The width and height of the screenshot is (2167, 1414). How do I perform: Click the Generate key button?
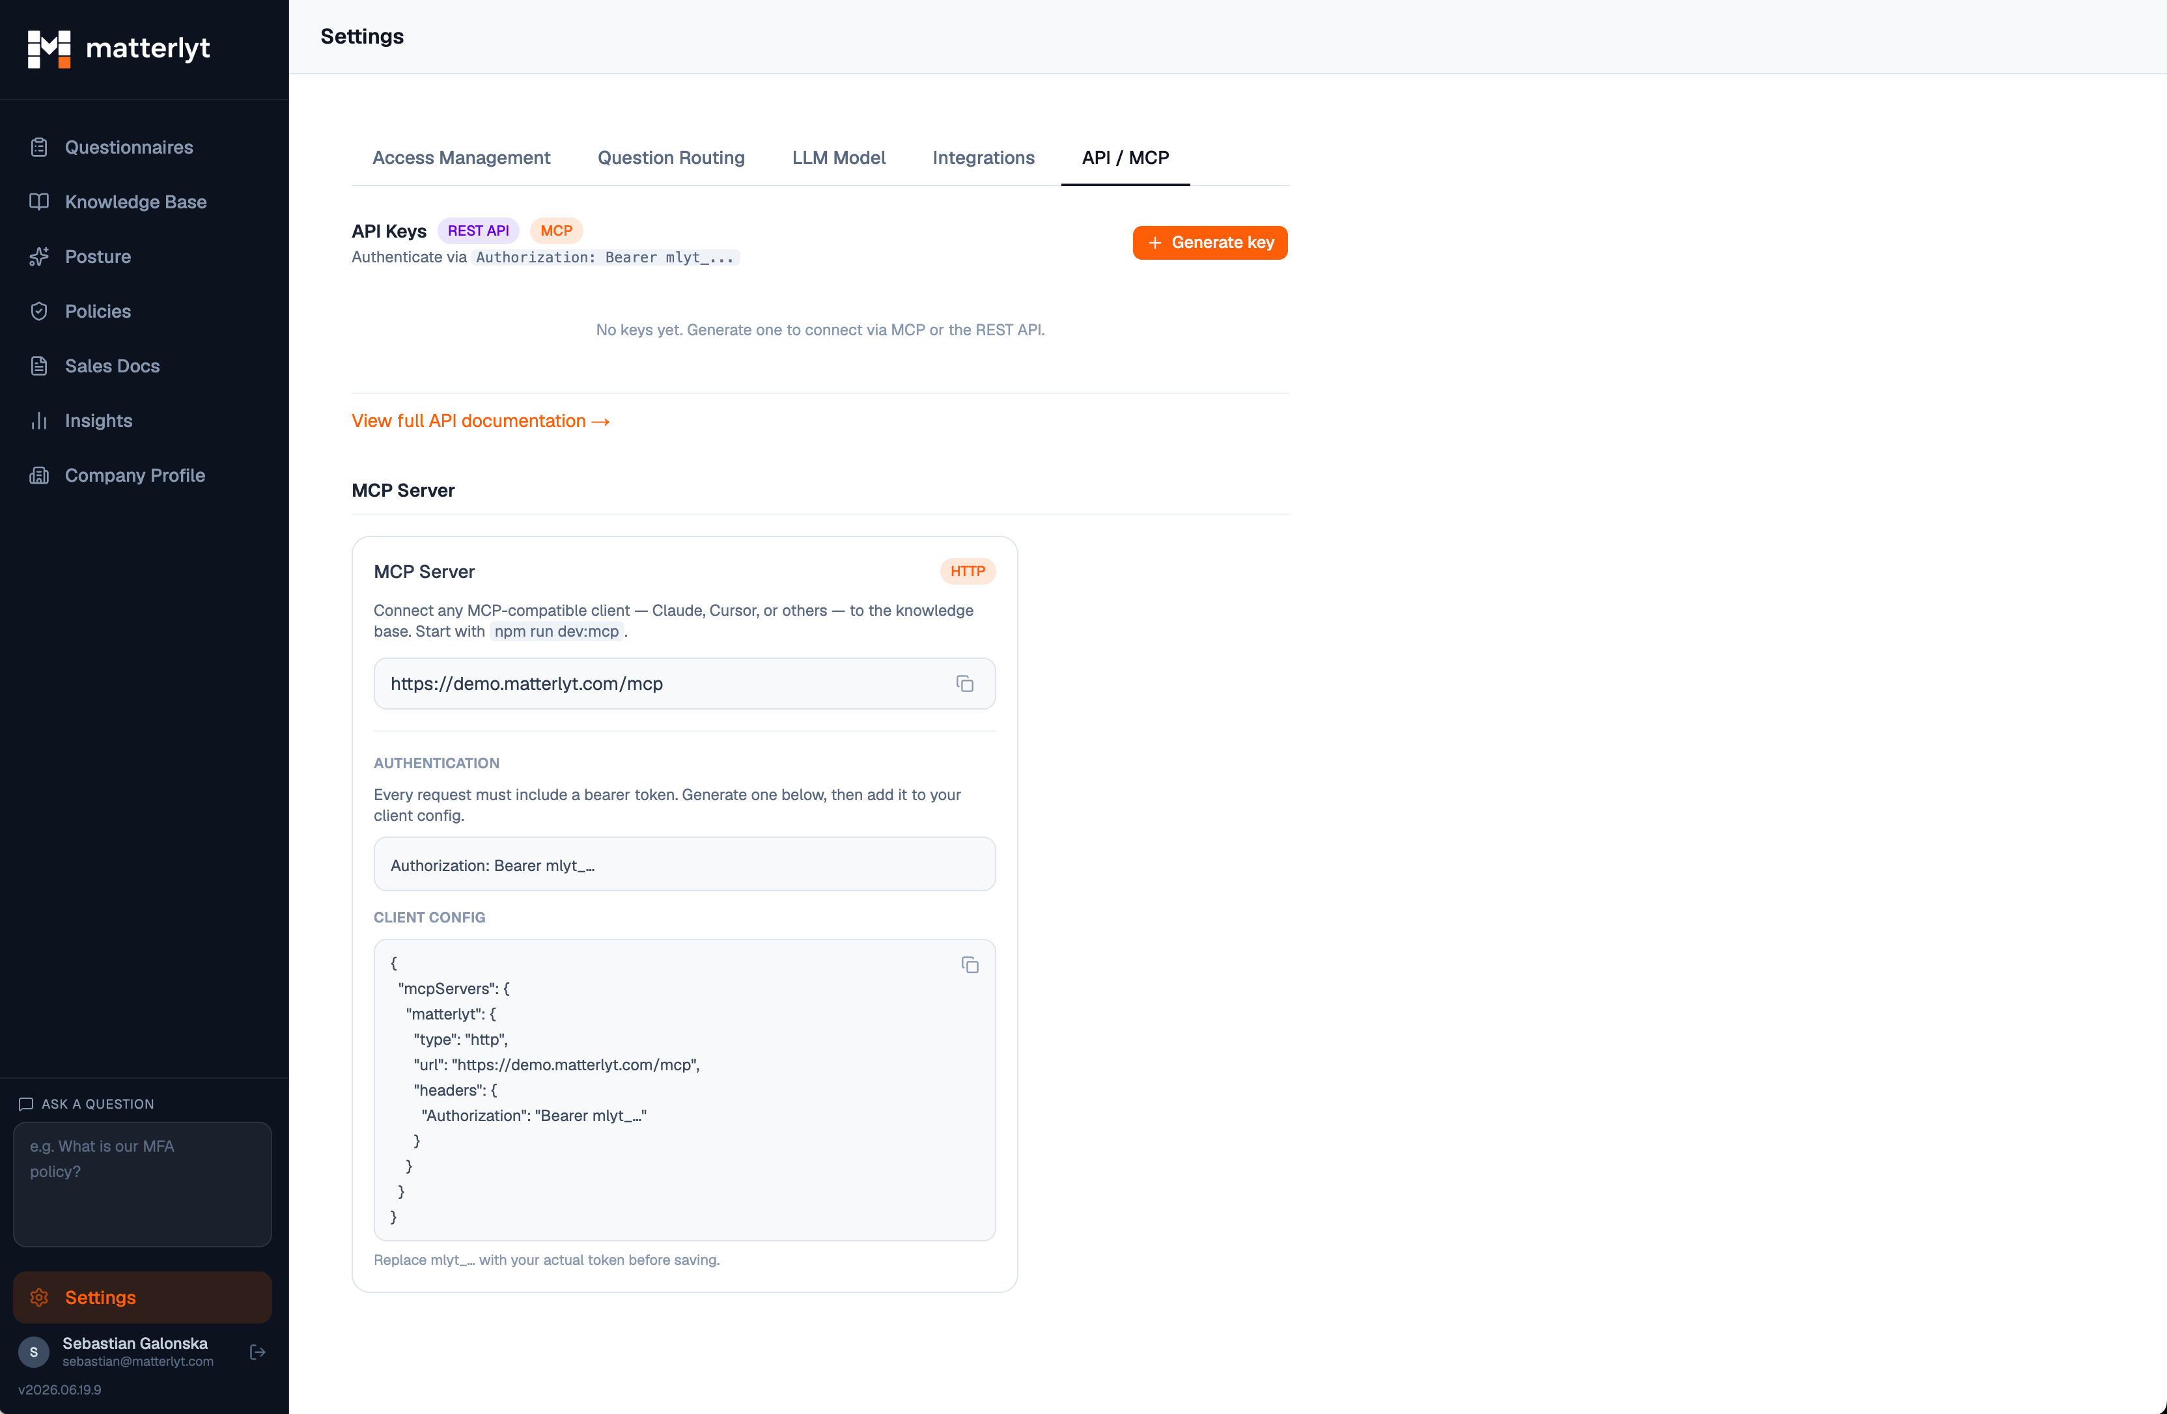point(1210,243)
